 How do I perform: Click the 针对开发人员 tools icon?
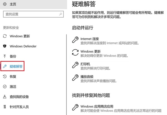pyautogui.click(x=5, y=107)
